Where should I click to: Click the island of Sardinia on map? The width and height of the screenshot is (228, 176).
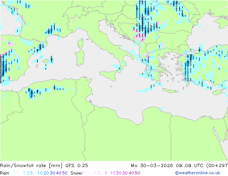80,58
